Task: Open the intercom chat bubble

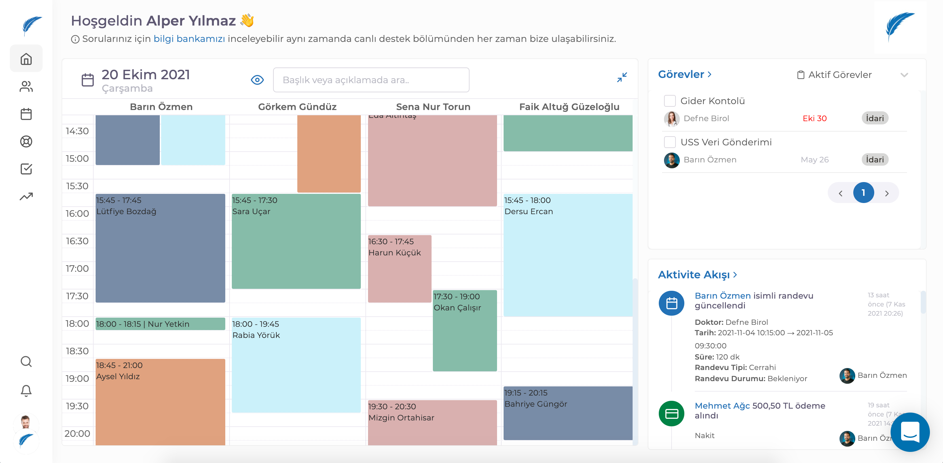Action: pos(911,432)
